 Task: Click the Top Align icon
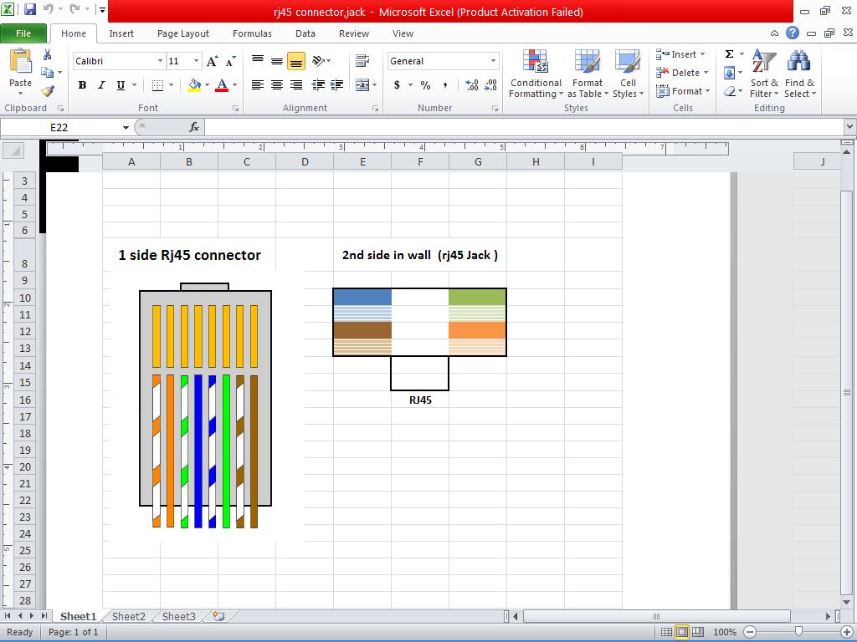click(258, 60)
